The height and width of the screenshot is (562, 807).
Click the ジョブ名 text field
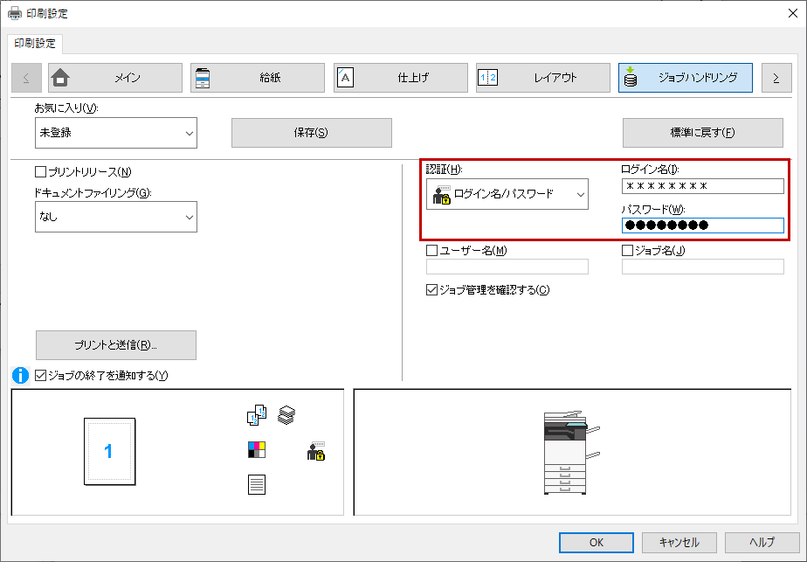pos(703,267)
